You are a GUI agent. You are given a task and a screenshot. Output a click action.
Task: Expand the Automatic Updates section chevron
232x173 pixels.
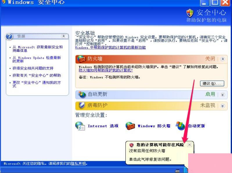[223, 95]
